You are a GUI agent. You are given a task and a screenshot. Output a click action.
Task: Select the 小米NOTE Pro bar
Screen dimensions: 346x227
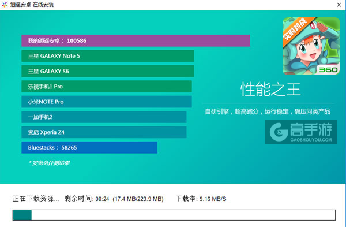coord(107,102)
